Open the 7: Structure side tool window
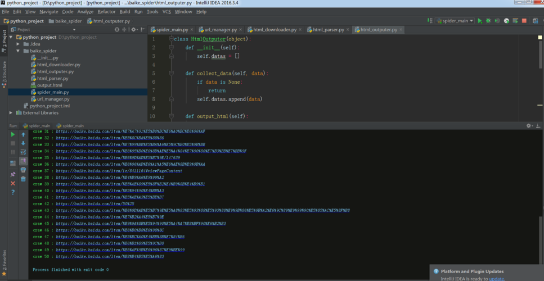Image resolution: width=544 pixels, height=281 pixels. pyautogui.click(x=4, y=74)
